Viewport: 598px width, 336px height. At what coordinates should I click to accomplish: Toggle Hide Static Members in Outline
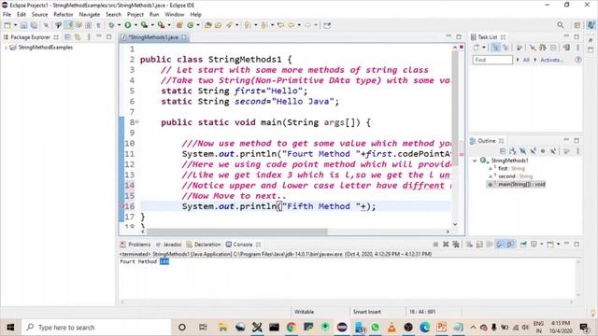click(533, 151)
